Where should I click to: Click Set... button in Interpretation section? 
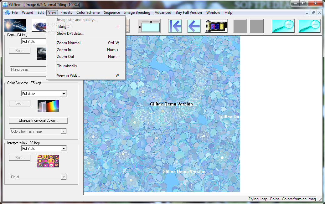(x=20, y=158)
